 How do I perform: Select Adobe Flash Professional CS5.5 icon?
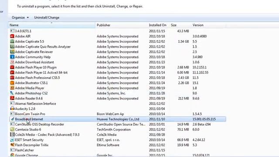[12, 78]
